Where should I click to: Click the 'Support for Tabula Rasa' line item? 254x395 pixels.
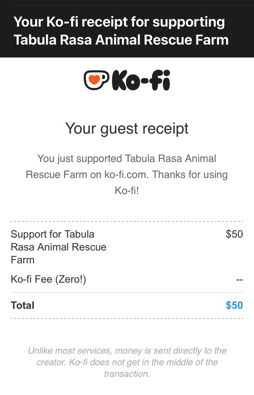(58, 247)
